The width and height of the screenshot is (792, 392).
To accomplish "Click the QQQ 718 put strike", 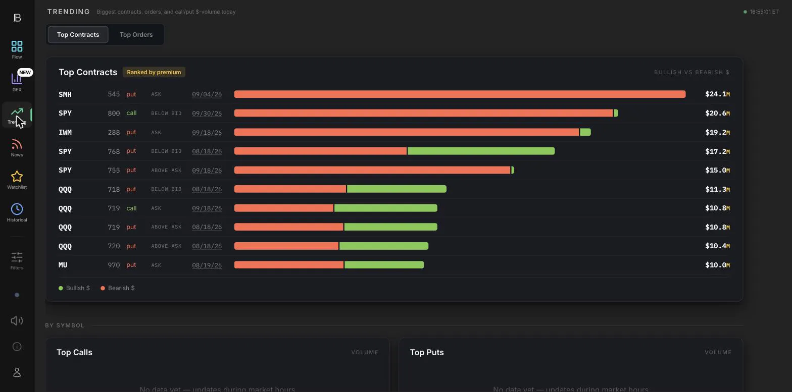I will pos(114,189).
